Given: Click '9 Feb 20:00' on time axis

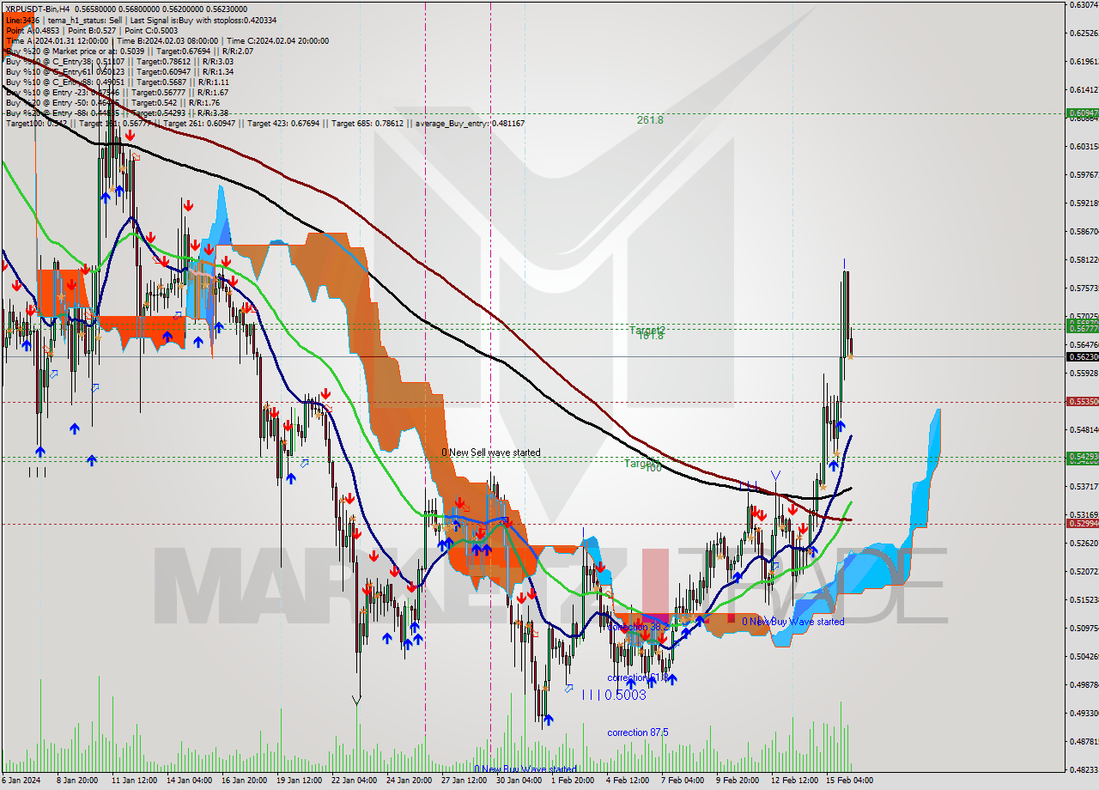Looking at the screenshot, I should [738, 781].
